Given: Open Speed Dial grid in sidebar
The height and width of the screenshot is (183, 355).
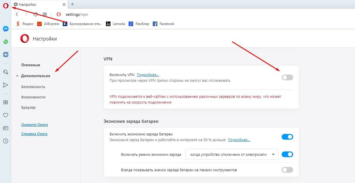Looking at the screenshot, I should pos(6,102).
